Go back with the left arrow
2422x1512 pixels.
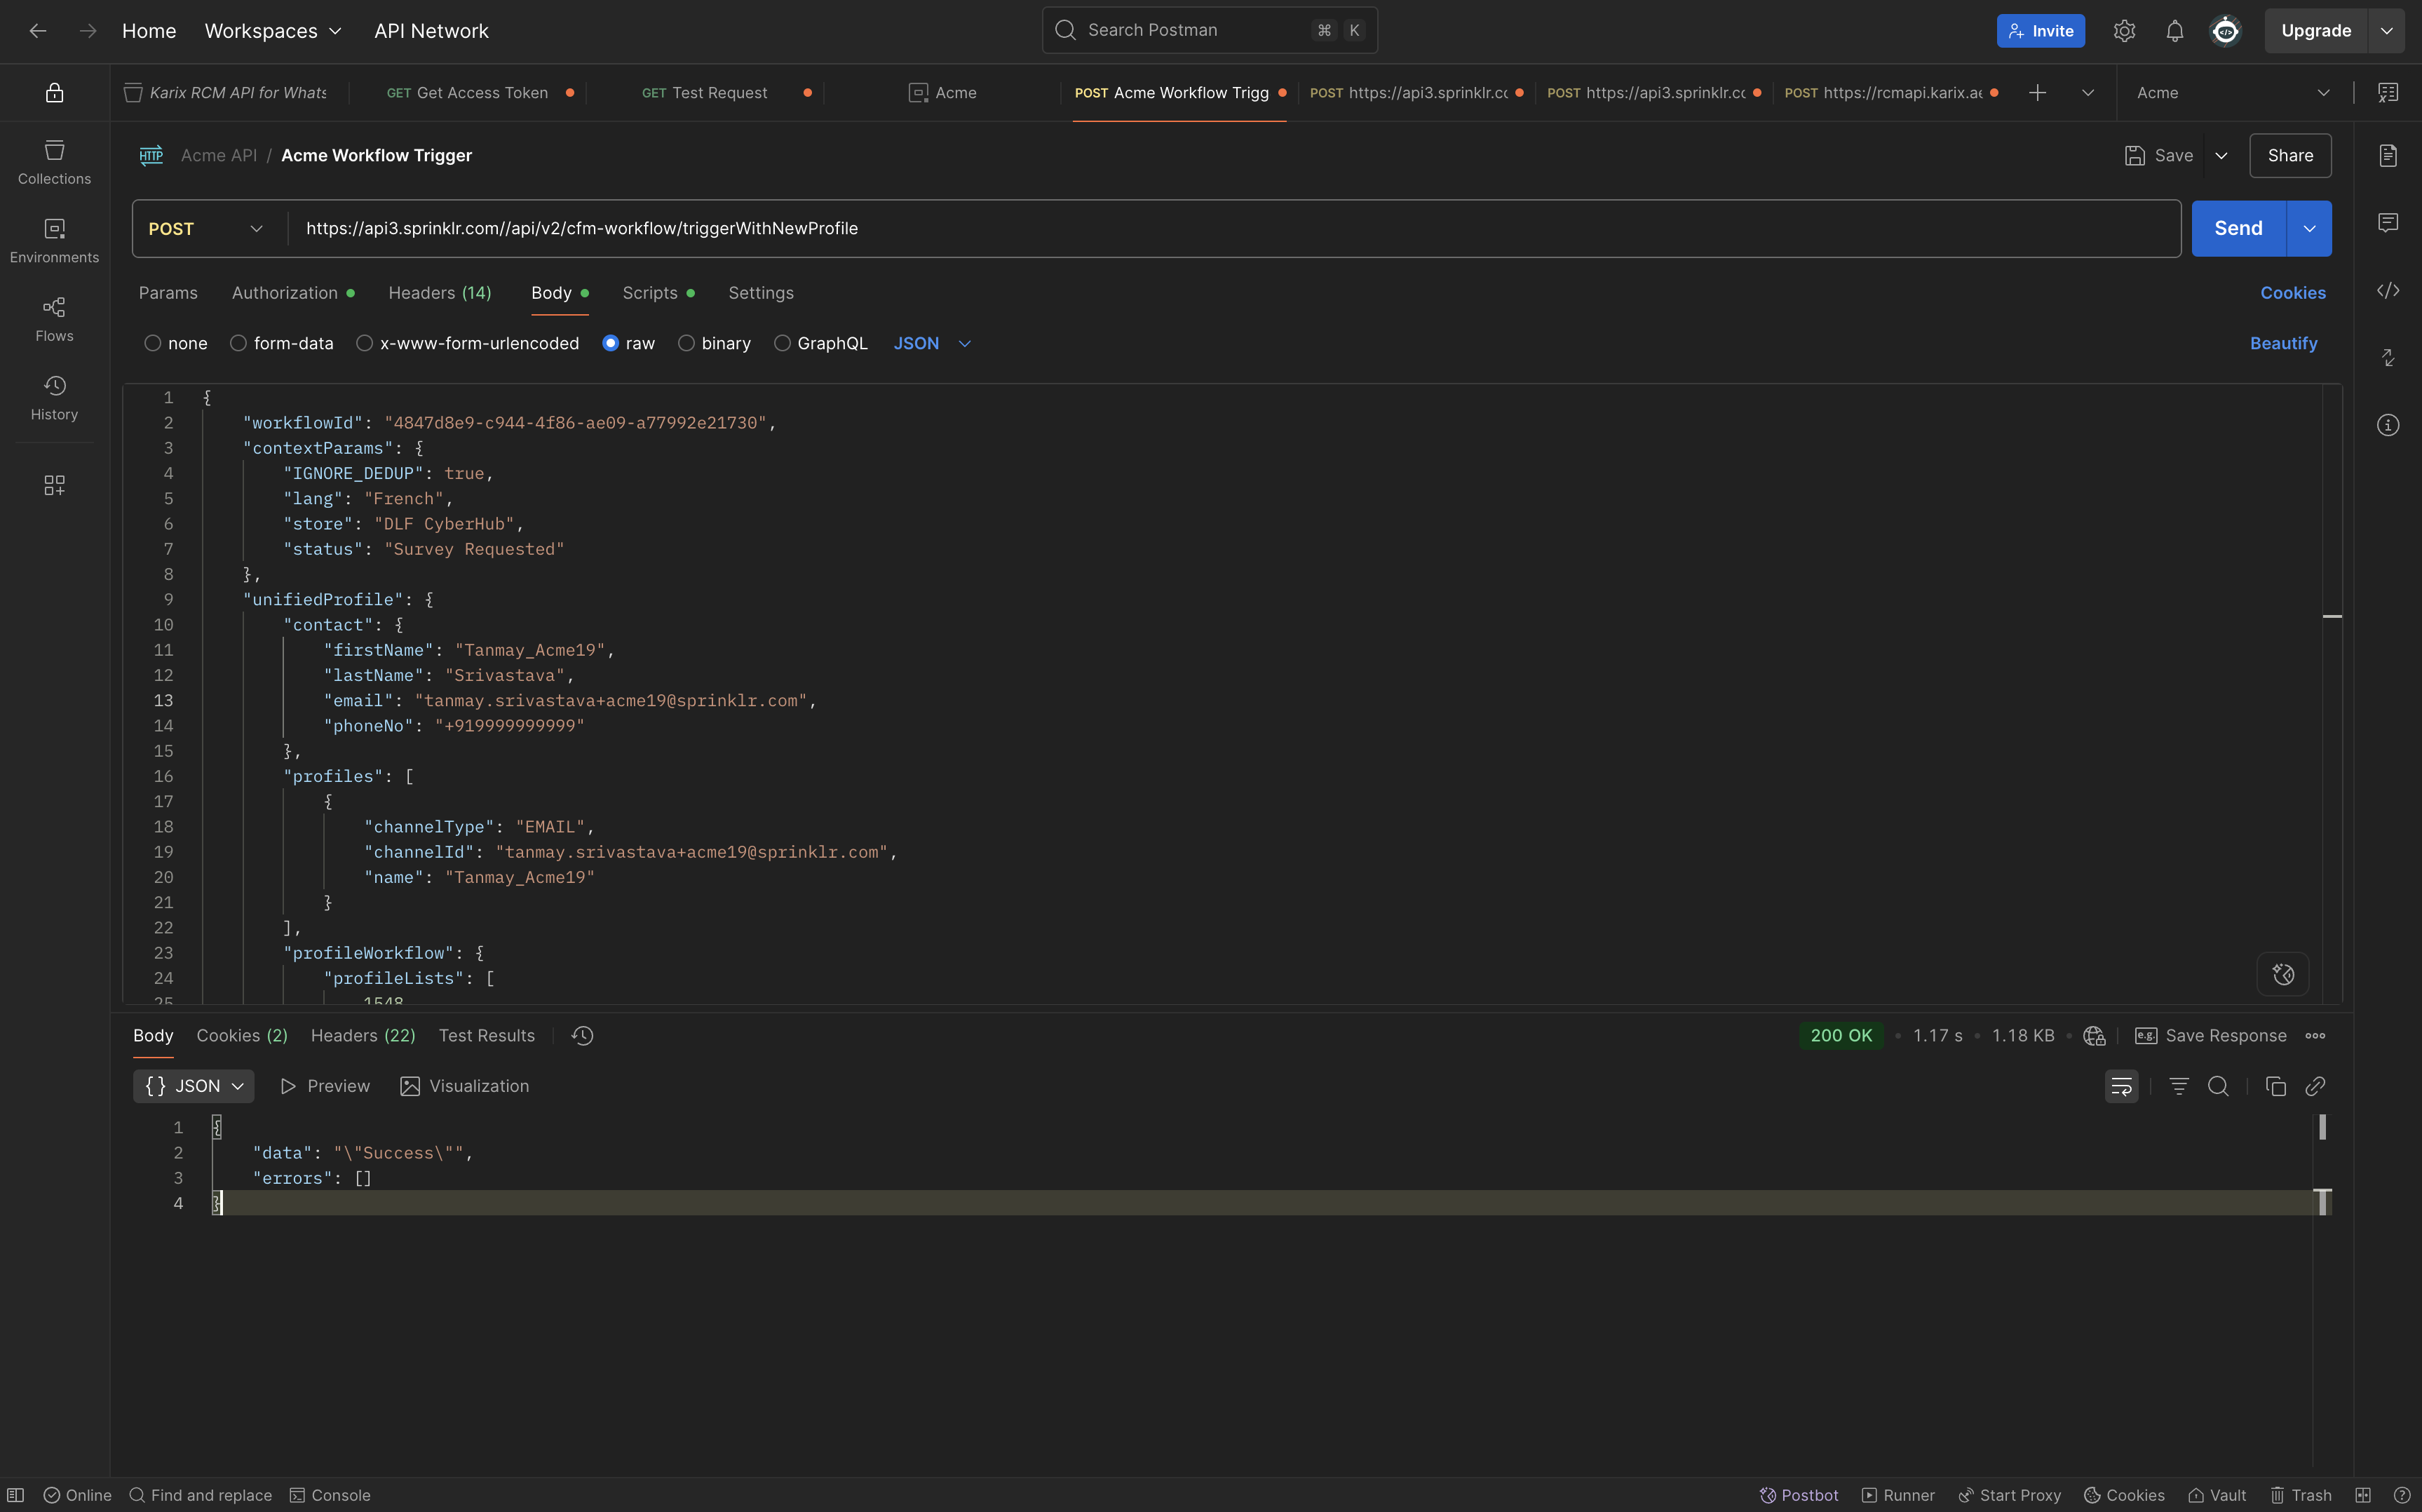click(38, 31)
